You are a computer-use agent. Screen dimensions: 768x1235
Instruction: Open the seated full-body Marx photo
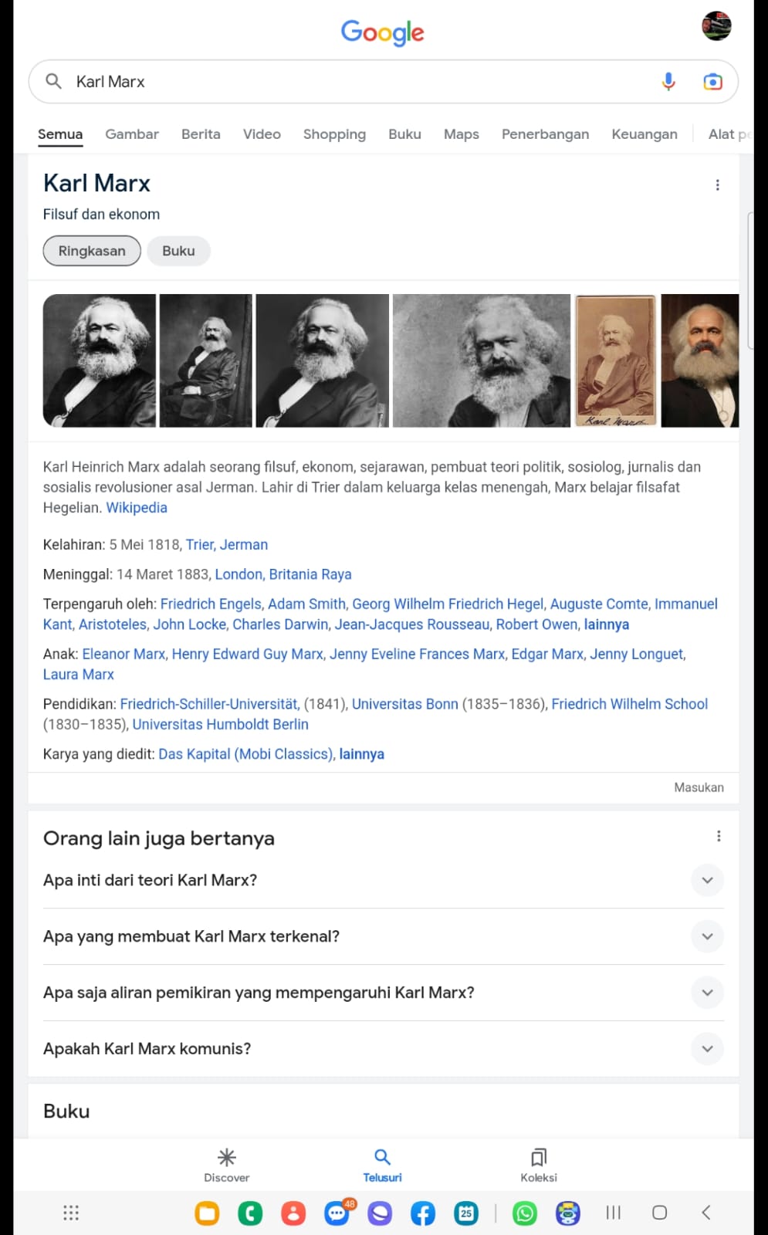(x=206, y=360)
